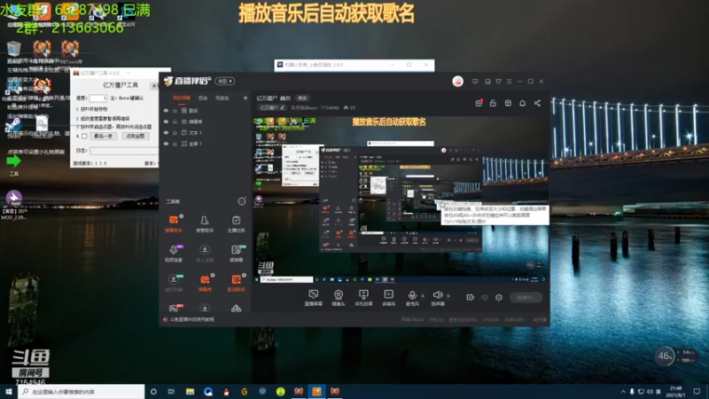Open settings gear beside 歌词助手 tool
The height and width of the screenshot is (399, 709).
(245, 275)
